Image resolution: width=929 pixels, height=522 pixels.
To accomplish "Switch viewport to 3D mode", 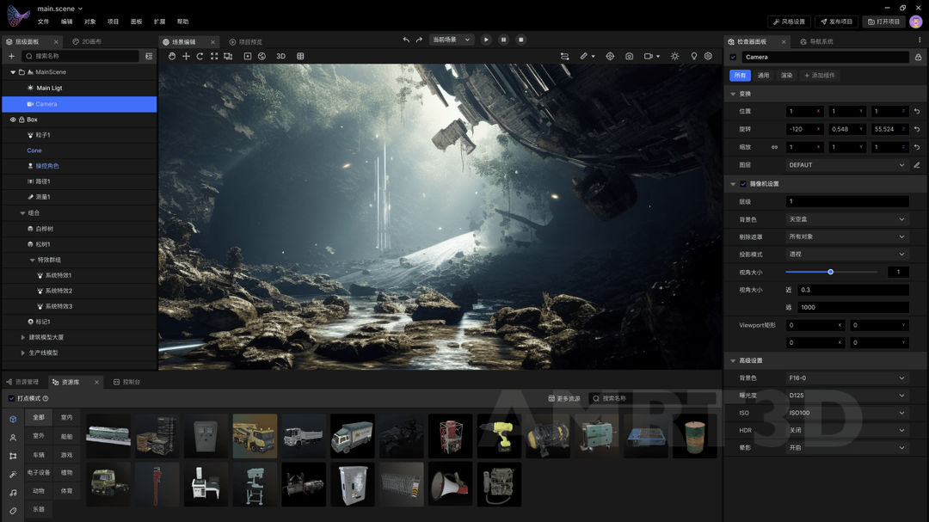I will click(280, 56).
